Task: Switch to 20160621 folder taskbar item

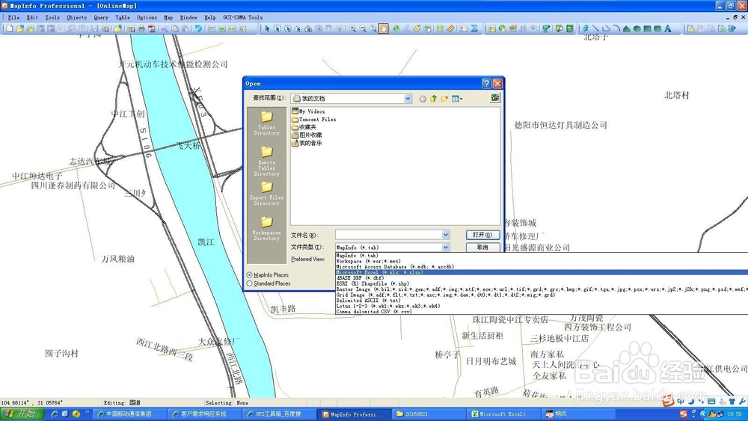Action: [429, 414]
